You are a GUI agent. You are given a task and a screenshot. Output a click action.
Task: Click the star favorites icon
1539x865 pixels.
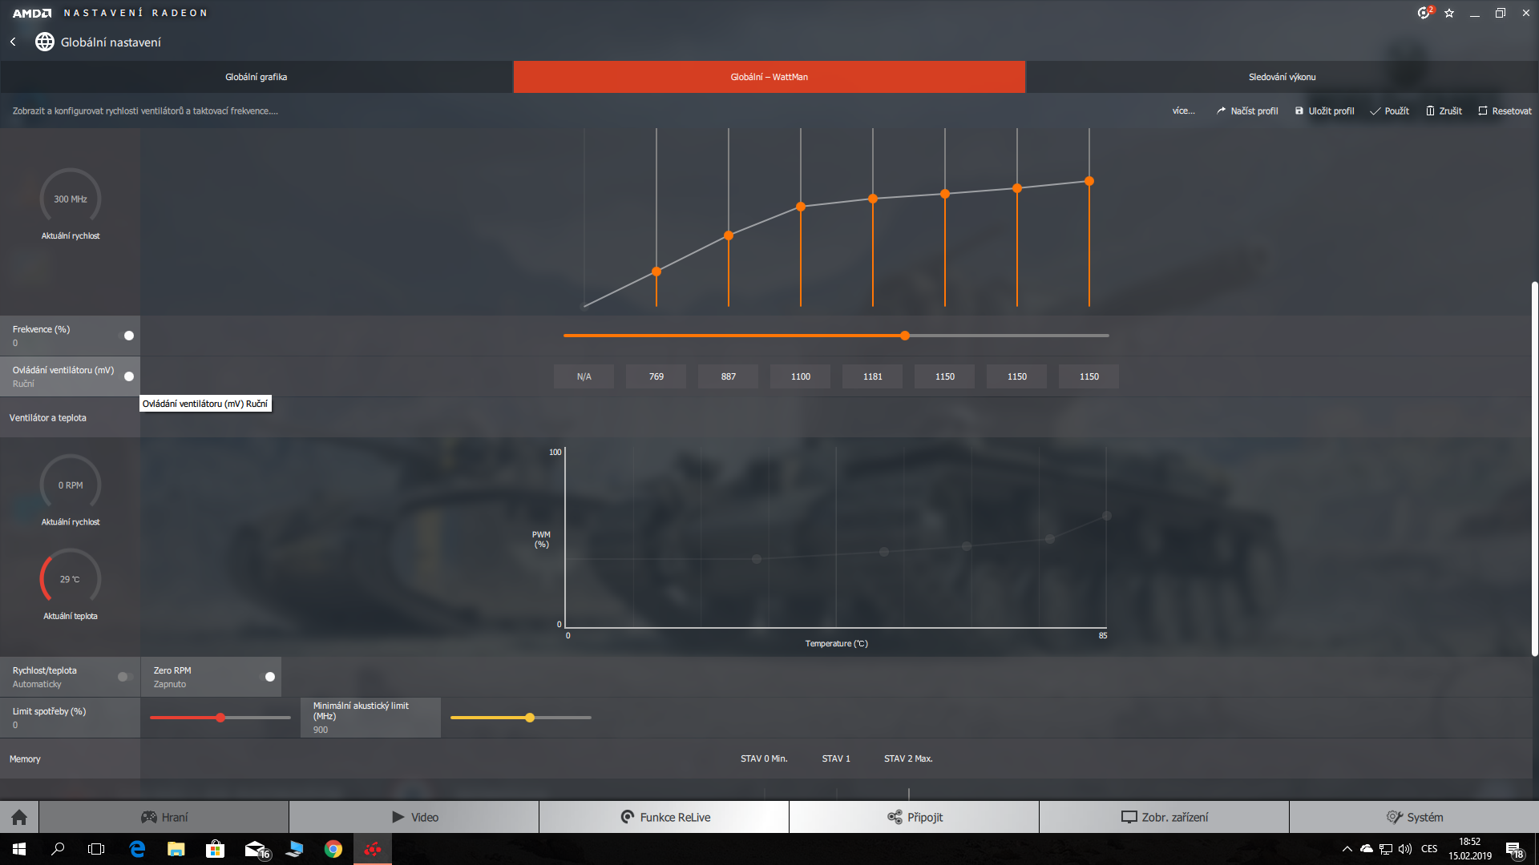(1449, 13)
